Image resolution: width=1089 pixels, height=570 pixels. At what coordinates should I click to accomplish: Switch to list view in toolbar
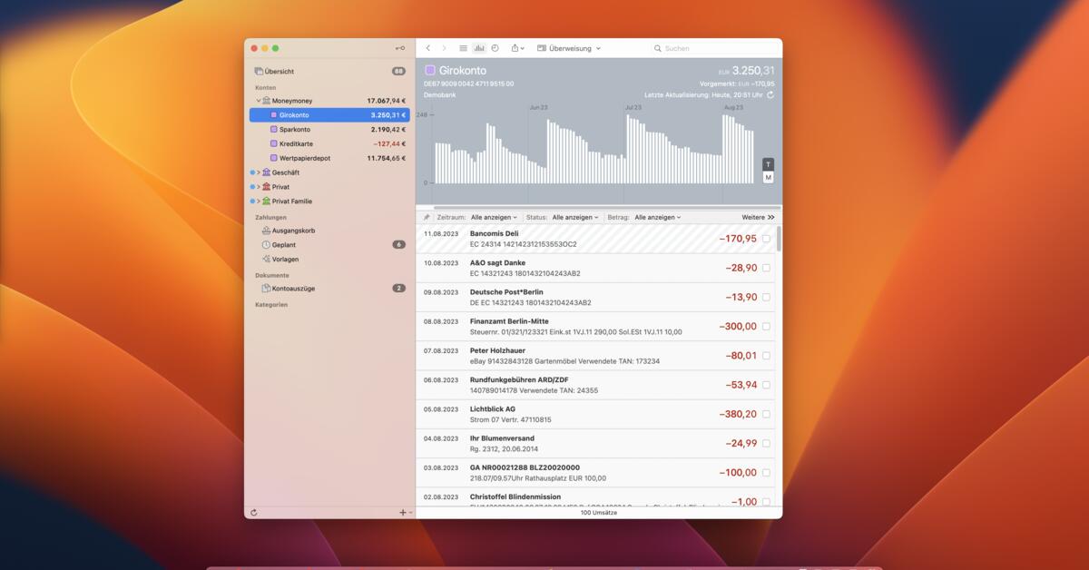[463, 48]
